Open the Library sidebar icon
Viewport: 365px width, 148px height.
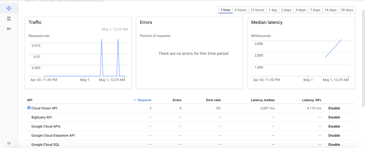click(x=9, y=18)
